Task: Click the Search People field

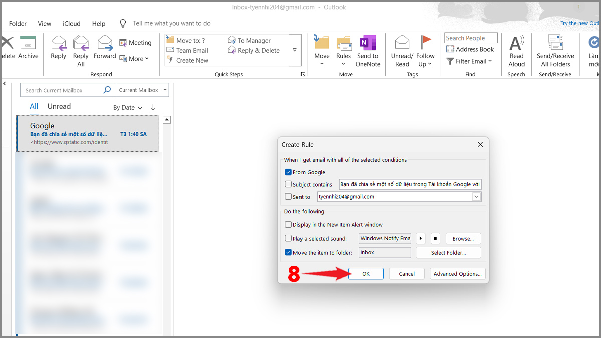Action: point(471,38)
